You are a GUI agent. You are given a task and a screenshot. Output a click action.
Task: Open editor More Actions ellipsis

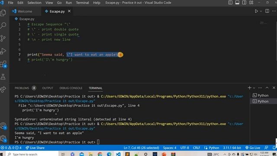274,11
